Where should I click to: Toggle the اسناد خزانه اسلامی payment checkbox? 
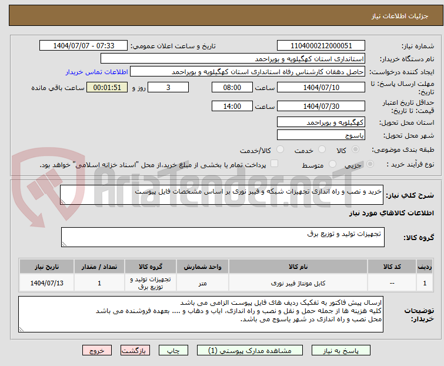click(274, 164)
